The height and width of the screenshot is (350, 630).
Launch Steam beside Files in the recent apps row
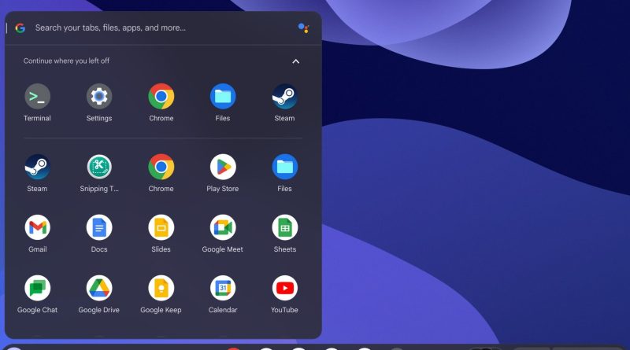284,96
